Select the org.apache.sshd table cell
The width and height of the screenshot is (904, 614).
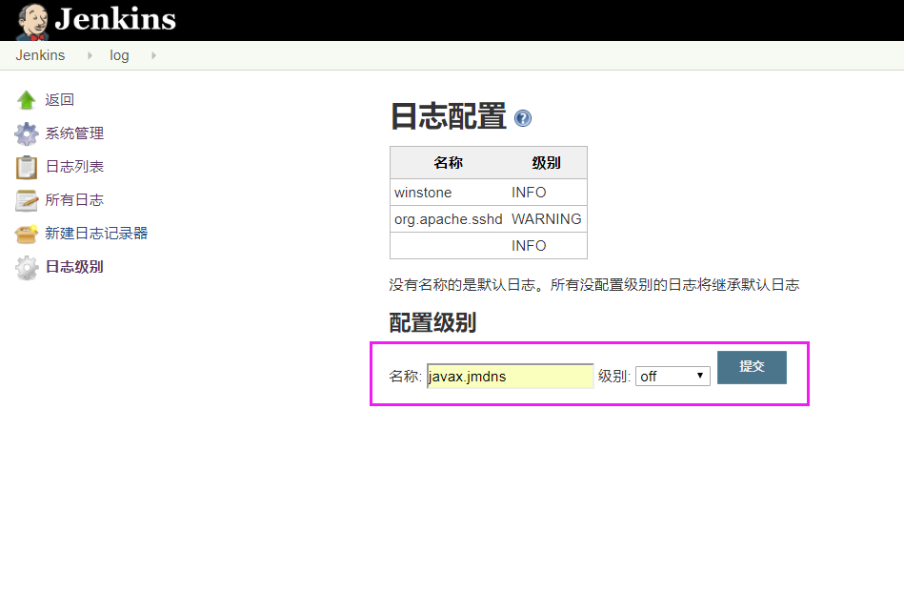point(449,219)
